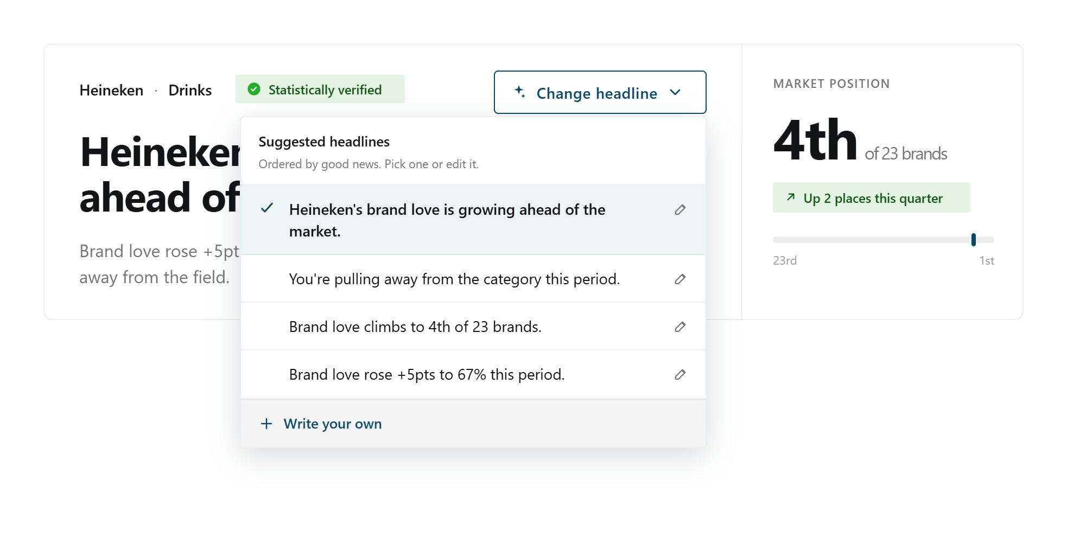Select 'Heineken's brand love is growing' headline
1067x537 pixels.
pyautogui.click(x=473, y=220)
